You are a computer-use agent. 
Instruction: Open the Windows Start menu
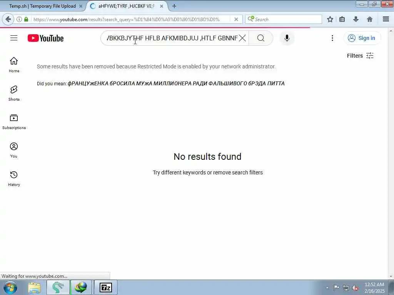10,287
